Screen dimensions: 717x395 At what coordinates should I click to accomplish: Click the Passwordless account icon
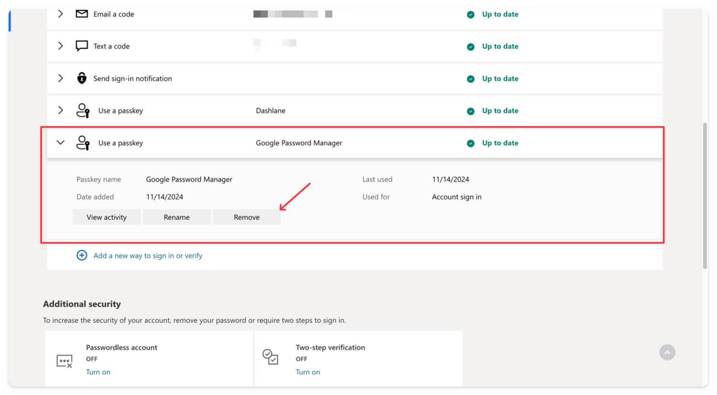pos(65,361)
